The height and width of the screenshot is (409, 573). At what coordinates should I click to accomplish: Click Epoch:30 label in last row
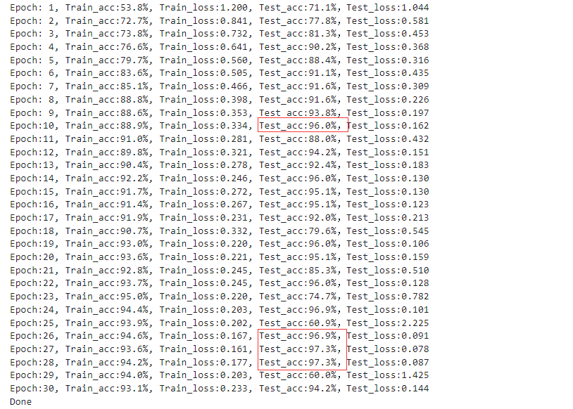point(32,388)
